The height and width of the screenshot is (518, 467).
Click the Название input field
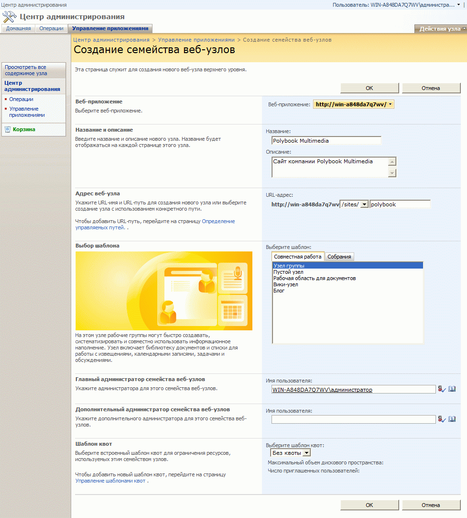tap(326, 141)
